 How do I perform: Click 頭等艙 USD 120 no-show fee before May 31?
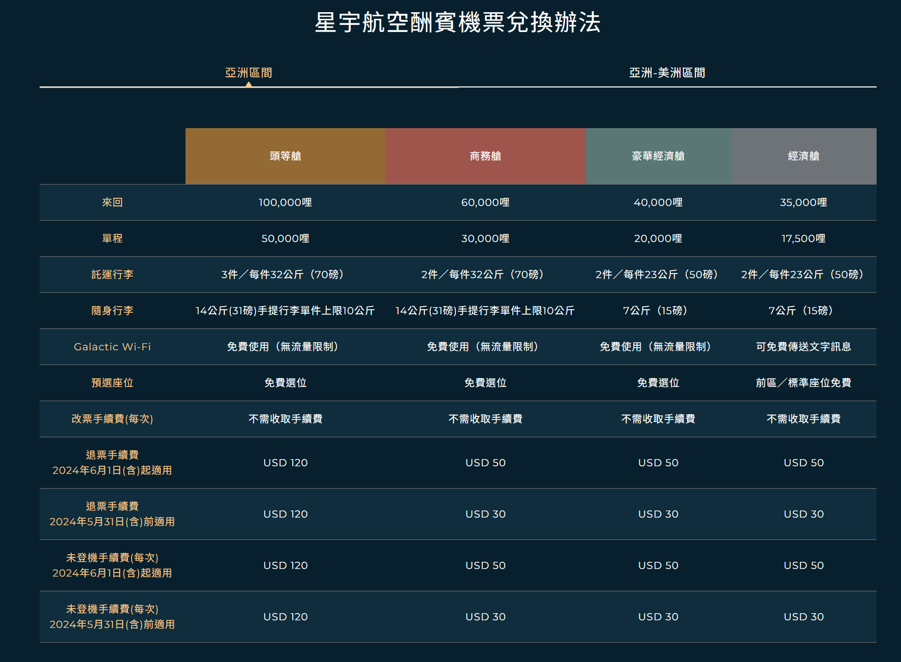(x=286, y=617)
